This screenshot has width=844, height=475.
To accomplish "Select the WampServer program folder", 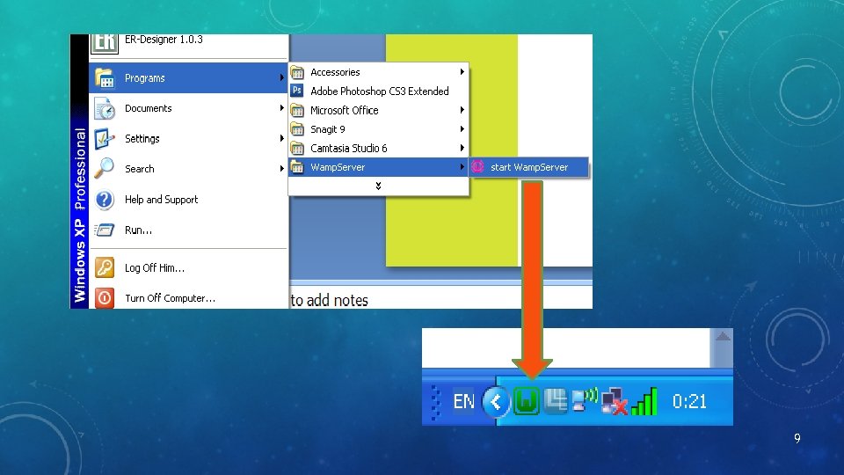I will coord(378,167).
